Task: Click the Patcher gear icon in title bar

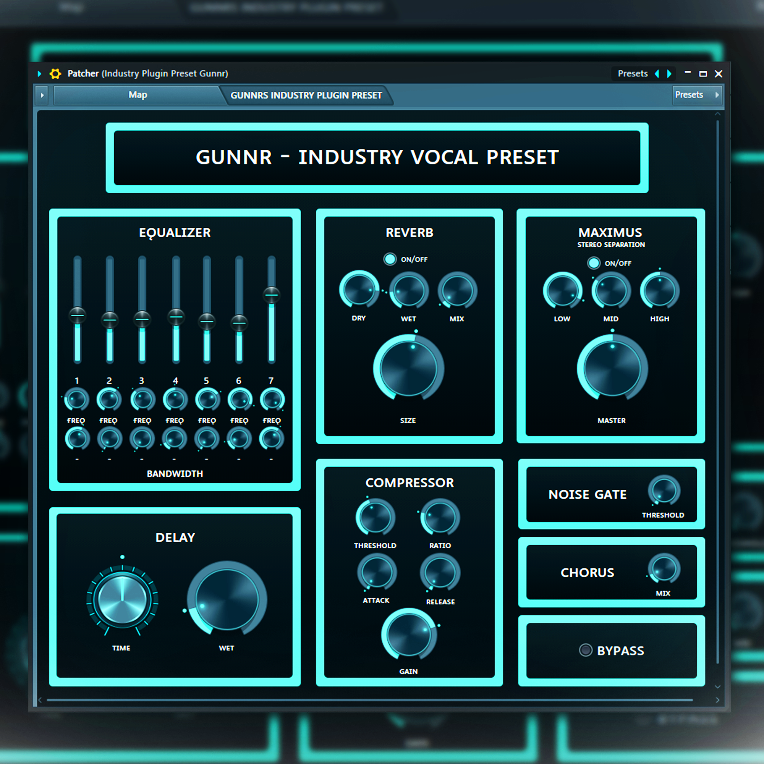Action: [x=55, y=74]
